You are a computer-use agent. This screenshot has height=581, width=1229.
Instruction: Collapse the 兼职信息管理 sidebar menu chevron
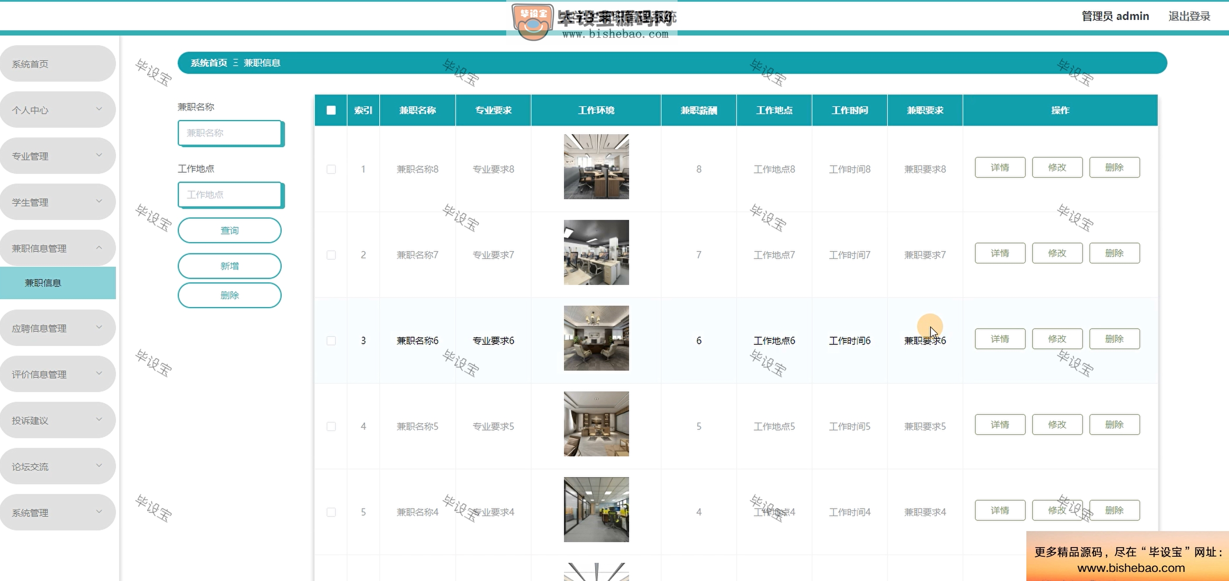click(99, 248)
